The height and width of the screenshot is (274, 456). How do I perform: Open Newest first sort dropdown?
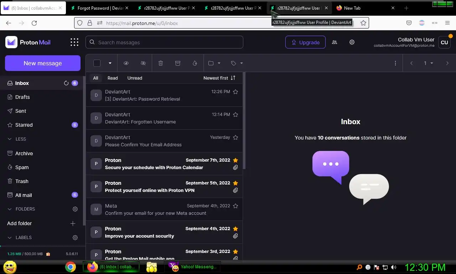point(219,78)
